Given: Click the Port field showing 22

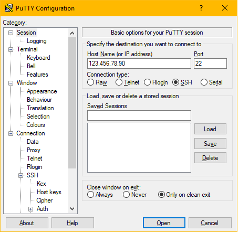Looking at the screenshot, I should point(210,63).
